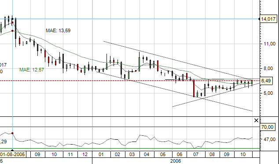Screen dimensions: 279x164
Task: Click the month 01 label on time axis
Action: coord(101,154)
